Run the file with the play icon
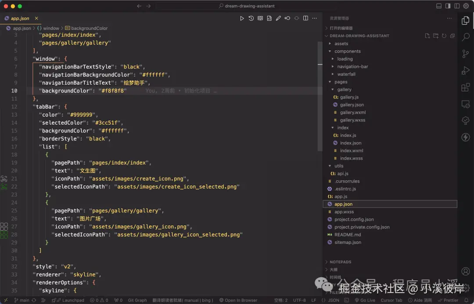This screenshot has width=474, height=304. (x=242, y=18)
